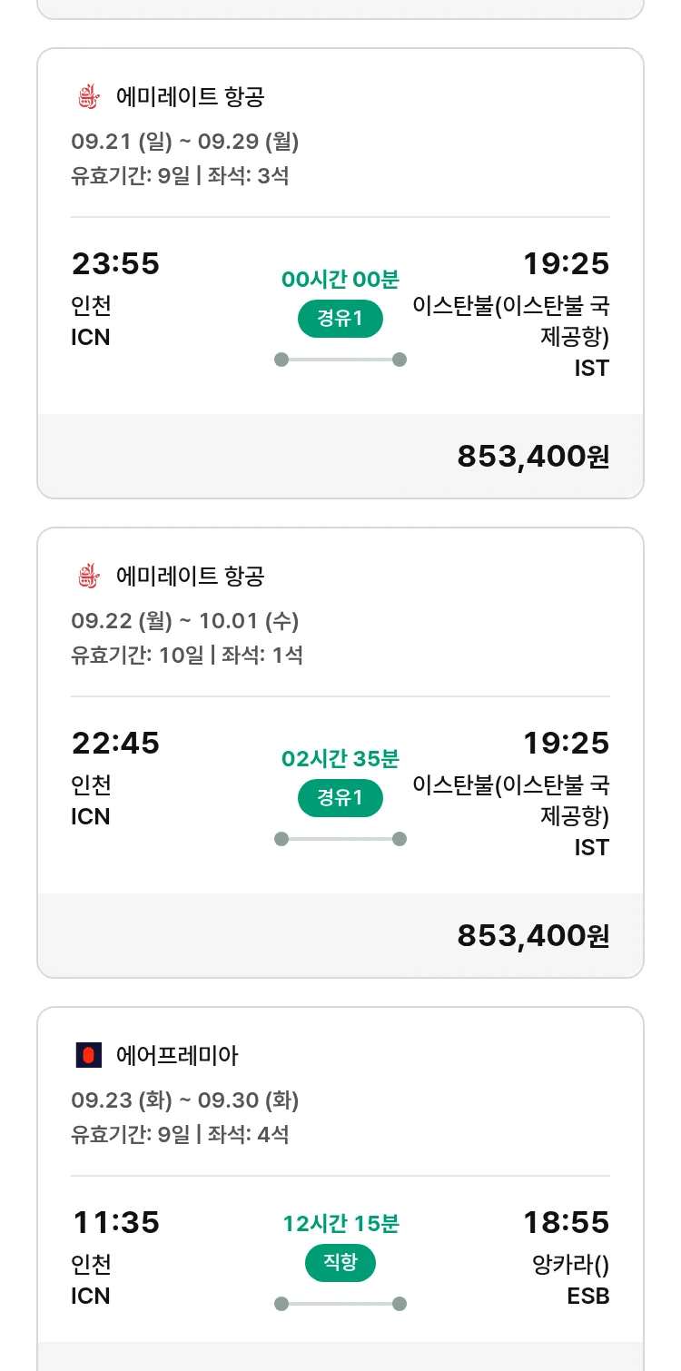This screenshot has width=681, height=1371.
Task: Tap the 경유1 badge on the 22:45 flight
Action: [x=340, y=798]
